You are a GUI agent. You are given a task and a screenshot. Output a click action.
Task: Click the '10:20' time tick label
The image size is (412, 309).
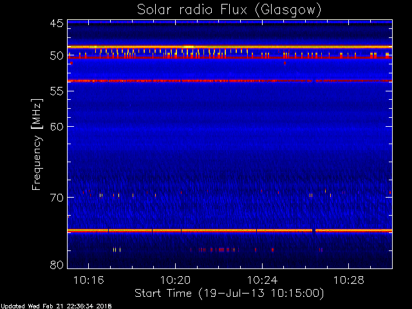click(x=175, y=280)
